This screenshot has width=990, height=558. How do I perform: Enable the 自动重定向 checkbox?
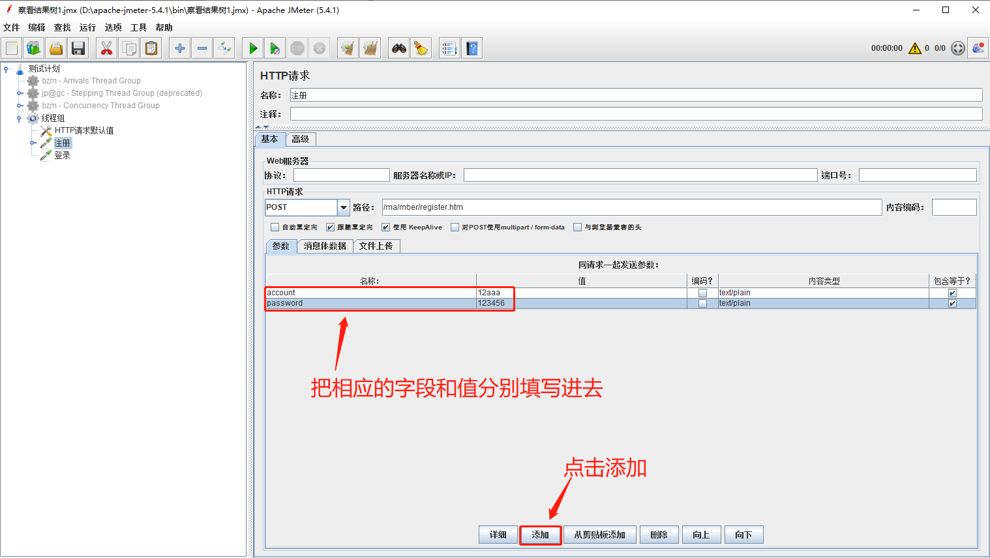[x=275, y=228]
